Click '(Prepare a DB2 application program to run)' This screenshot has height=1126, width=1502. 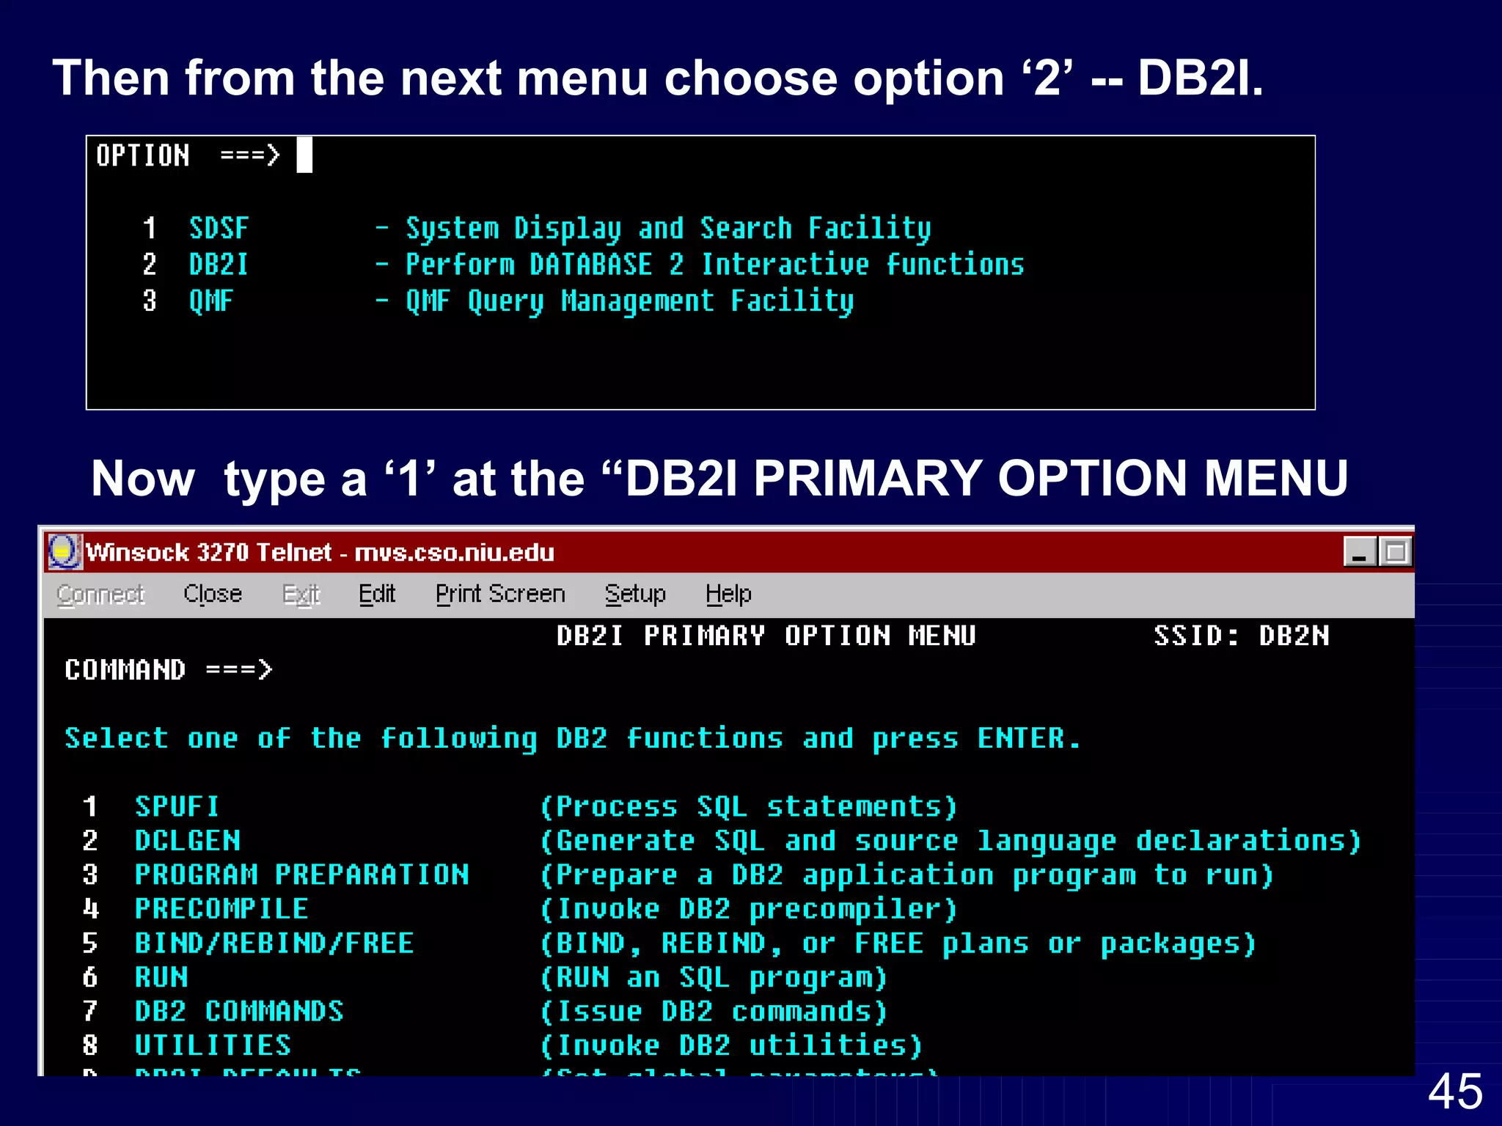tap(906, 875)
